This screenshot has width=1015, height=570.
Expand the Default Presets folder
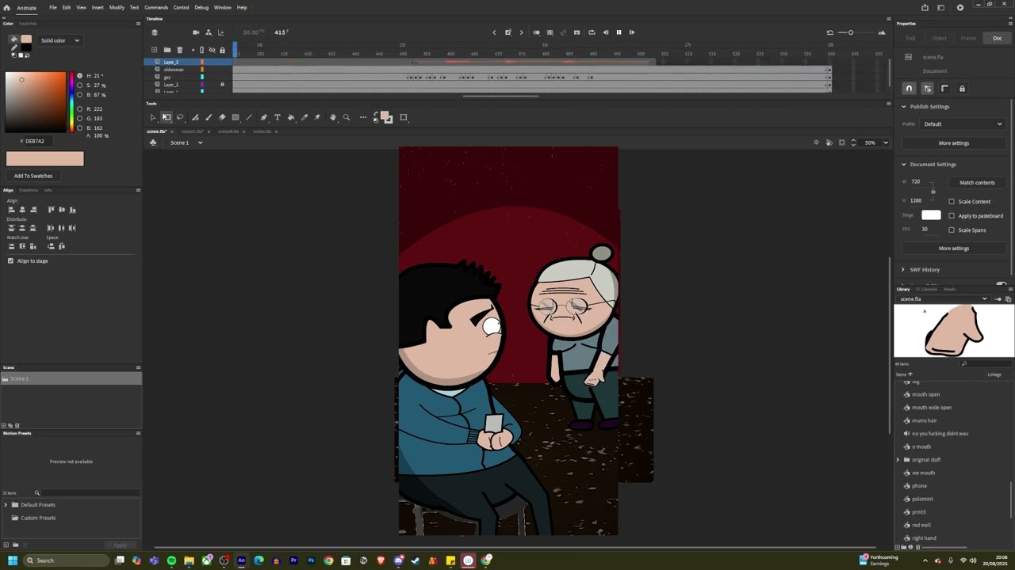6,504
